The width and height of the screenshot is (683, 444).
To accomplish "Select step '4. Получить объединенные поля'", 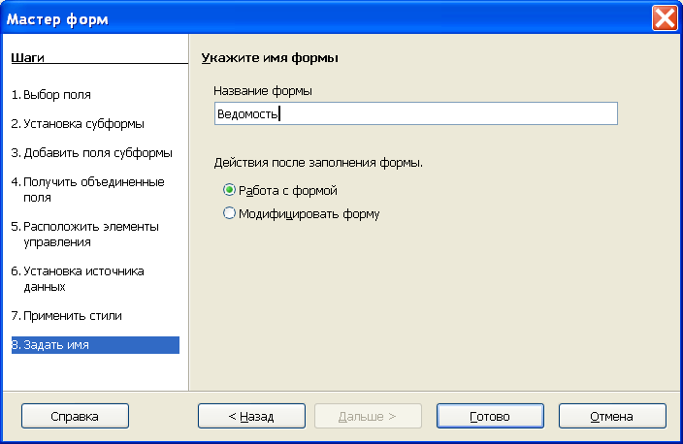I will [x=88, y=189].
